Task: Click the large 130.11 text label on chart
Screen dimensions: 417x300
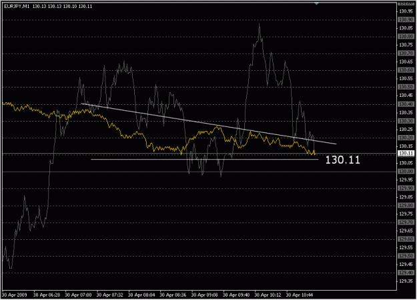Action: point(343,160)
